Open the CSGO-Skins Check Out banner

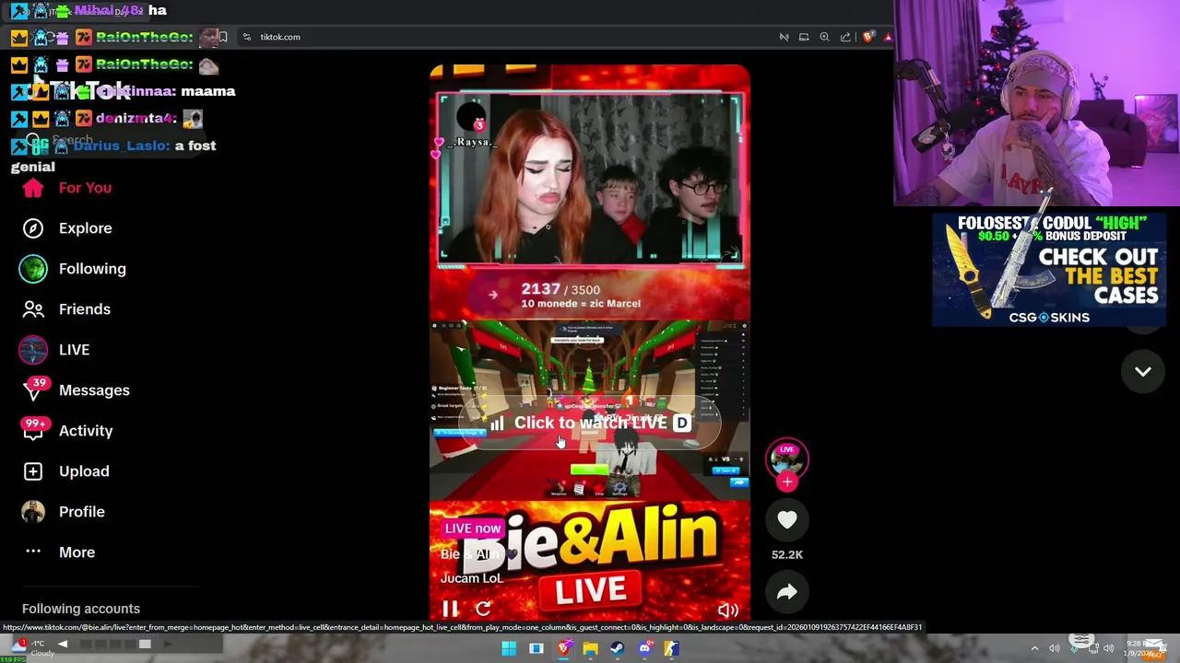pos(1049,270)
